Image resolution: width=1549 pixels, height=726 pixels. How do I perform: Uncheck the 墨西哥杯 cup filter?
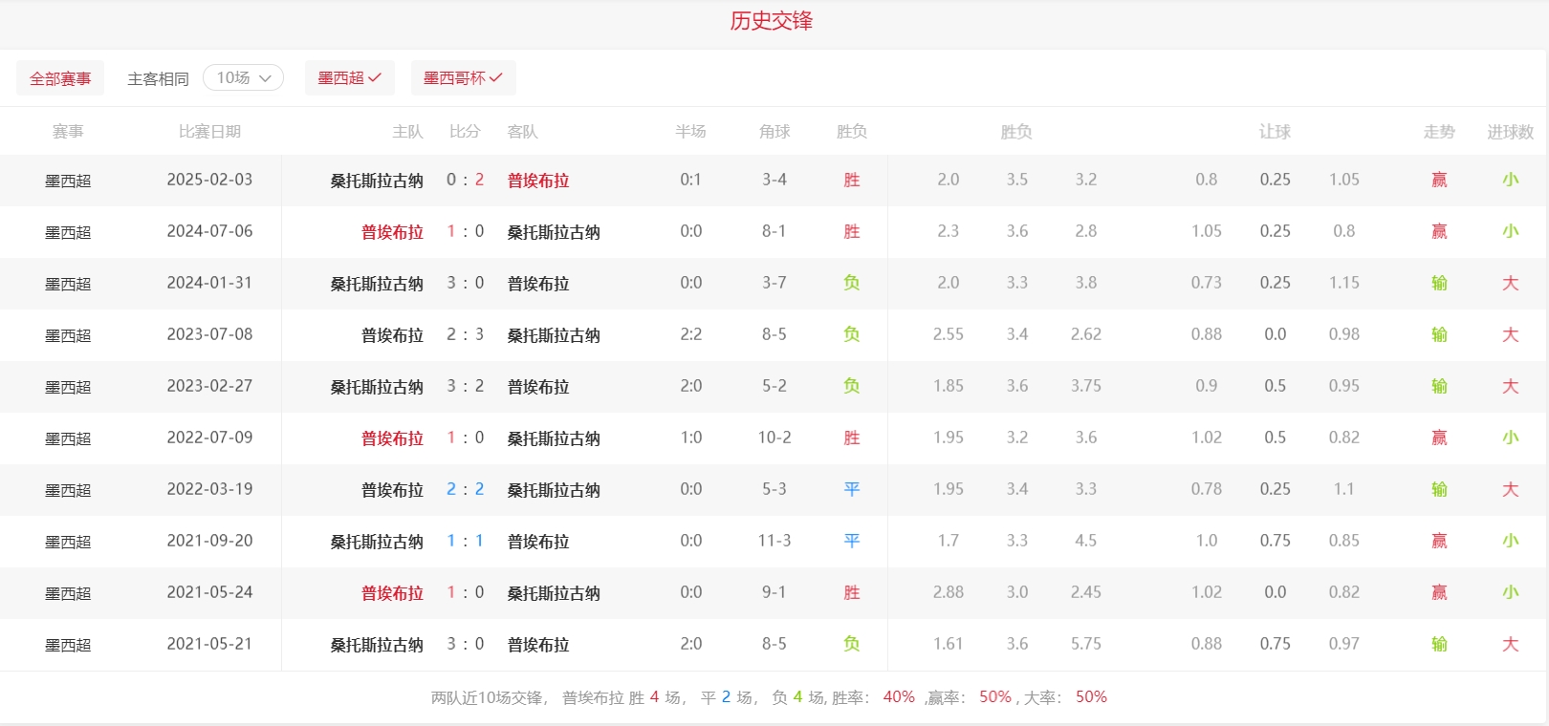463,78
